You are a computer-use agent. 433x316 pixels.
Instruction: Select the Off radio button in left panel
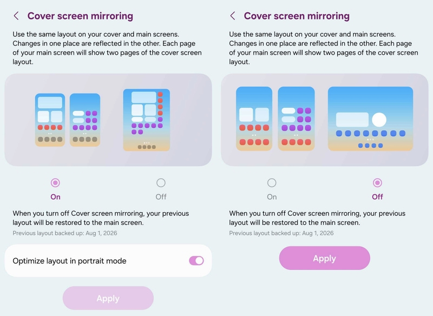161,183
